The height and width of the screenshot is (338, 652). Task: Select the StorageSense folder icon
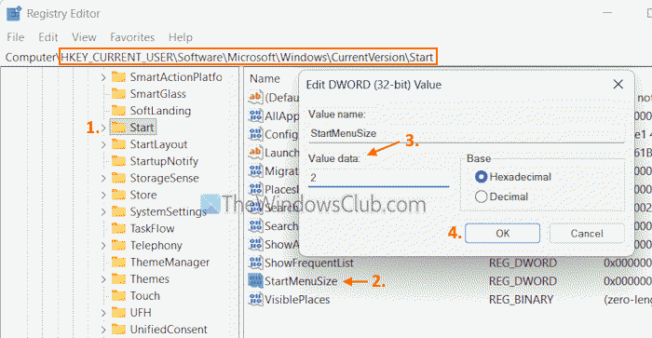tap(118, 178)
